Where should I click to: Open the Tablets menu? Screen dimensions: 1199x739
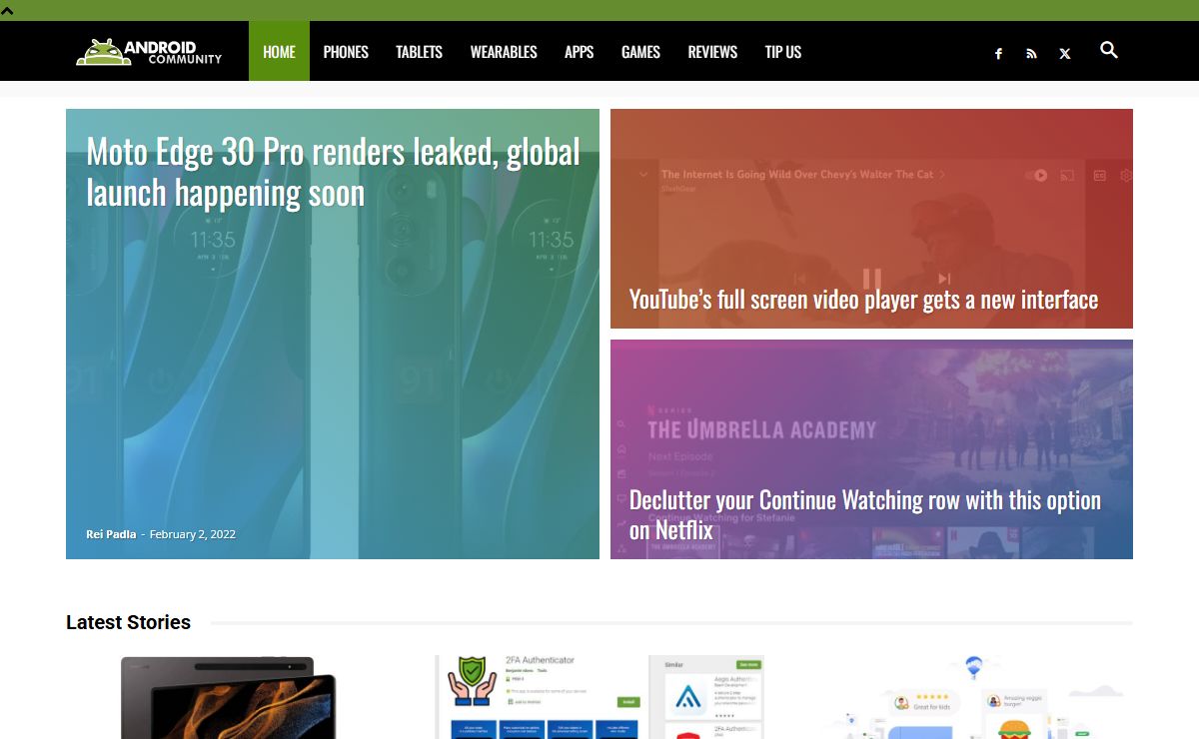point(419,52)
